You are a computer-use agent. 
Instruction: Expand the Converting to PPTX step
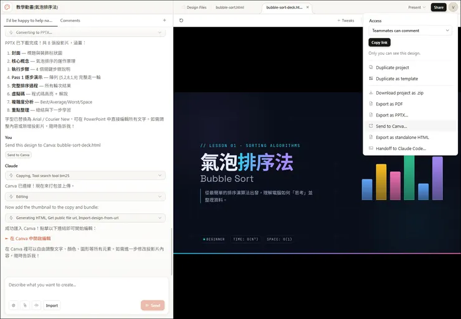click(85, 32)
